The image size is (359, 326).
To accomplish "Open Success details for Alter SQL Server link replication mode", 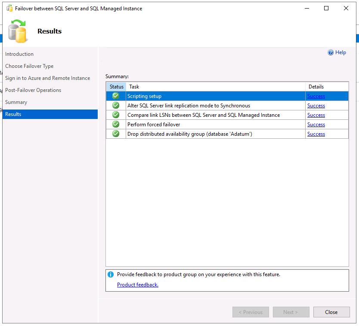I will pyautogui.click(x=316, y=106).
